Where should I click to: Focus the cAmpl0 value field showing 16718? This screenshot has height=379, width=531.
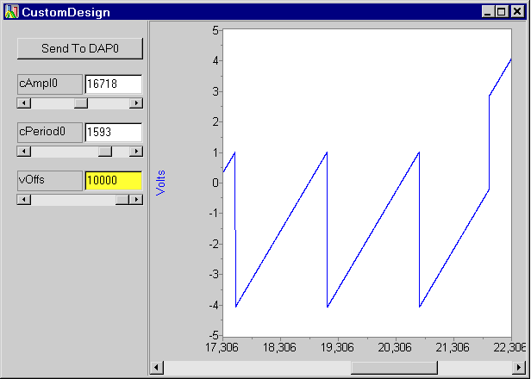114,84
